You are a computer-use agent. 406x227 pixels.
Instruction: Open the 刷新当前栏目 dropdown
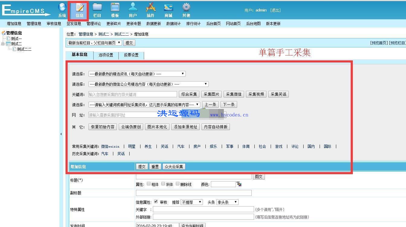click(x=94, y=43)
